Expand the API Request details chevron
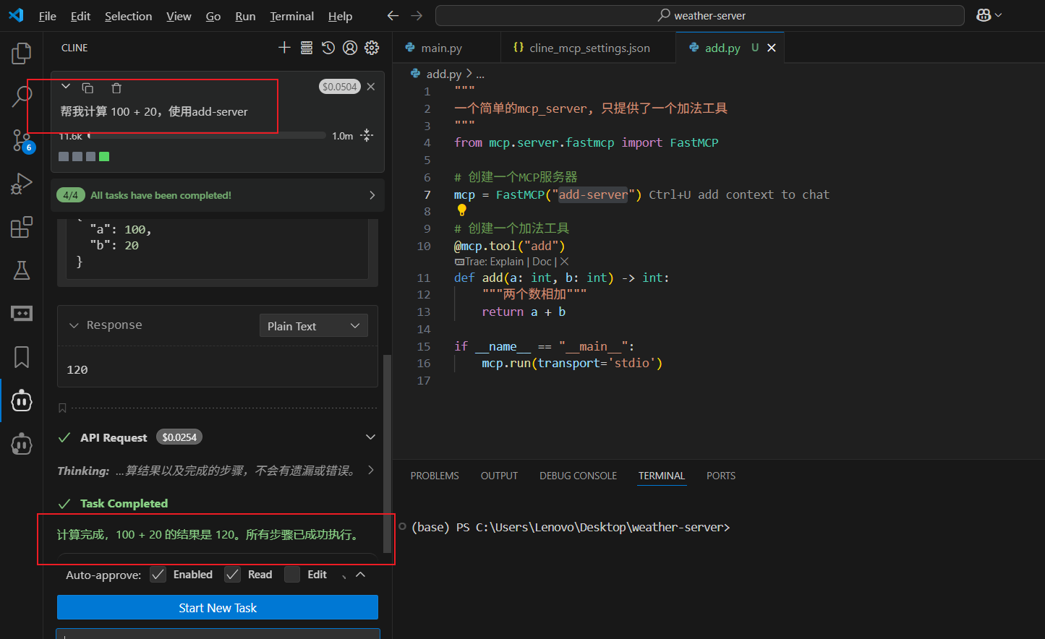Screen dimensions: 1045x639 [x=370, y=437]
